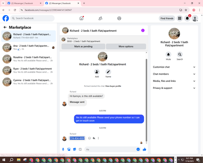
Task: Open the account profile avatar menu
Action: pyautogui.click(x=195, y=18)
